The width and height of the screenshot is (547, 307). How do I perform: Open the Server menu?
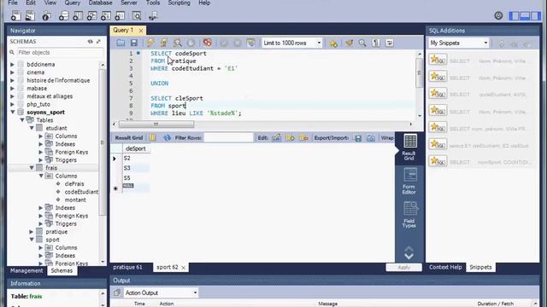(129, 3)
